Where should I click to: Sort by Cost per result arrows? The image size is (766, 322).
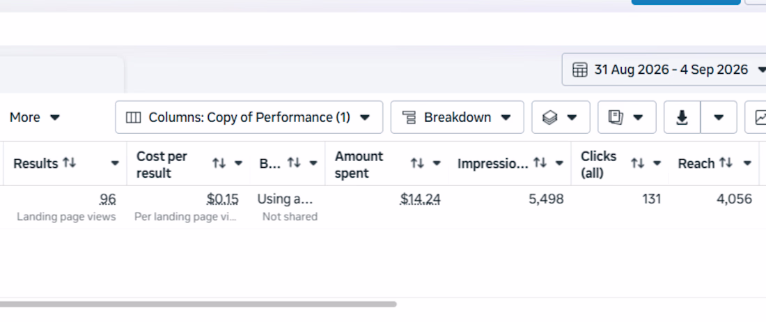219,163
